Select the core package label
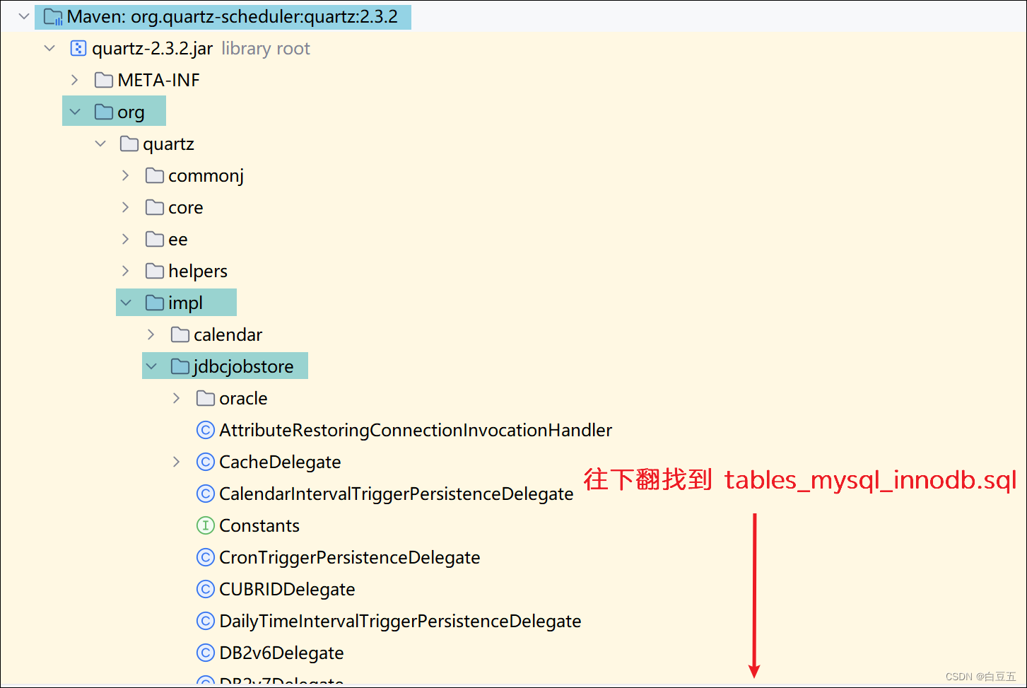The height and width of the screenshot is (688, 1027). [x=186, y=208]
